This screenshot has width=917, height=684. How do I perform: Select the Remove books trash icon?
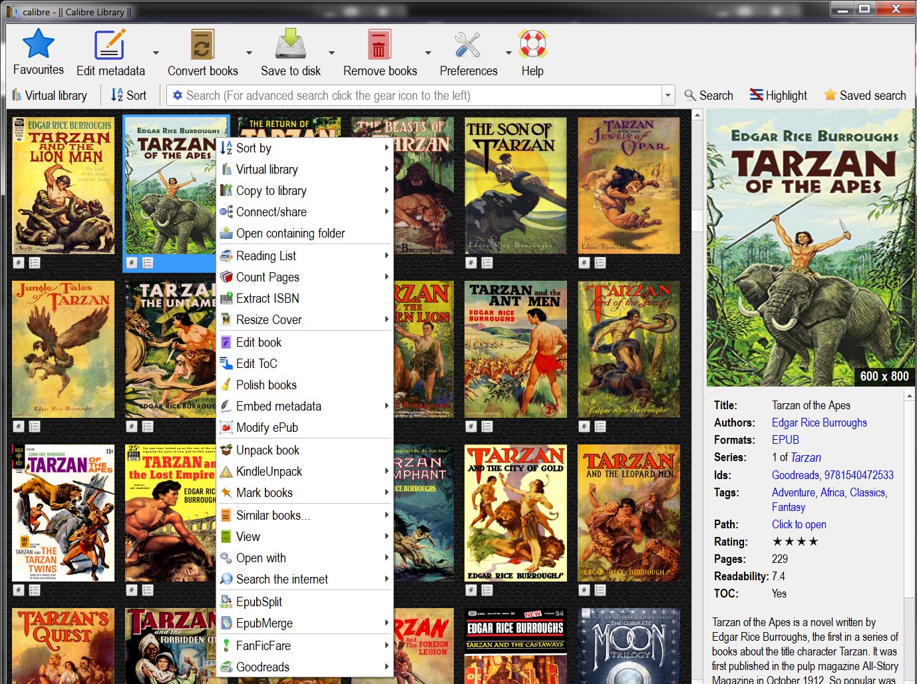pyautogui.click(x=379, y=45)
